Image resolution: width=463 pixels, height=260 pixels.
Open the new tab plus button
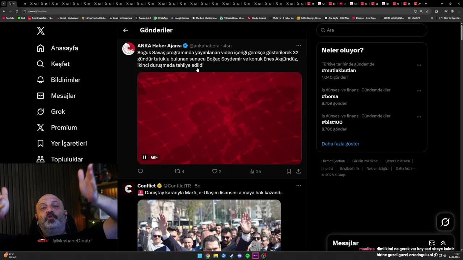click(426, 4)
